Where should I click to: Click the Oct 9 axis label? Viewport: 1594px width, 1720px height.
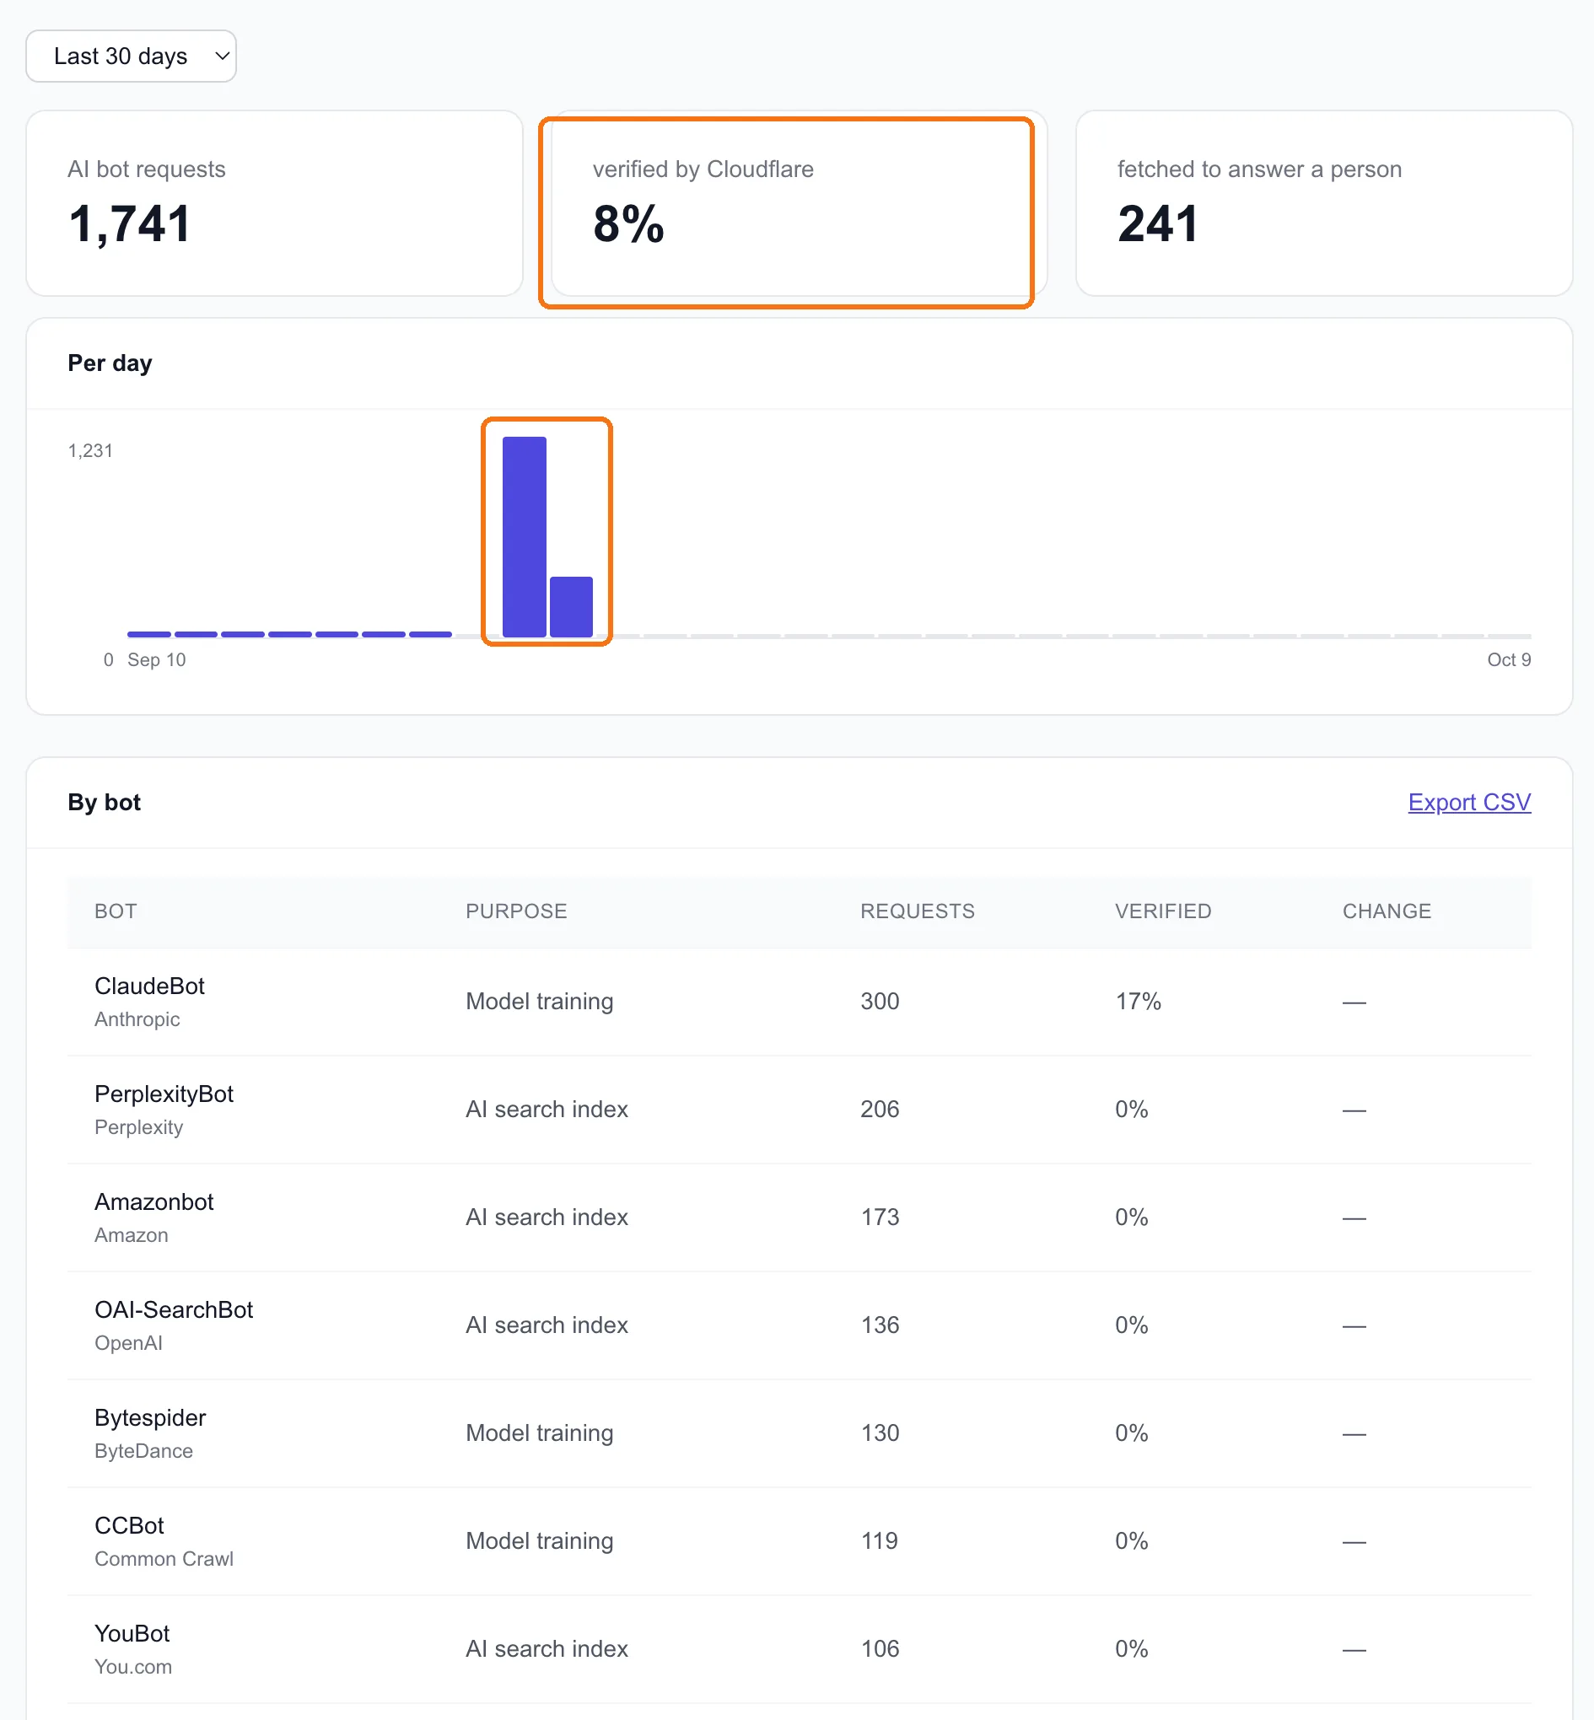[x=1509, y=659]
